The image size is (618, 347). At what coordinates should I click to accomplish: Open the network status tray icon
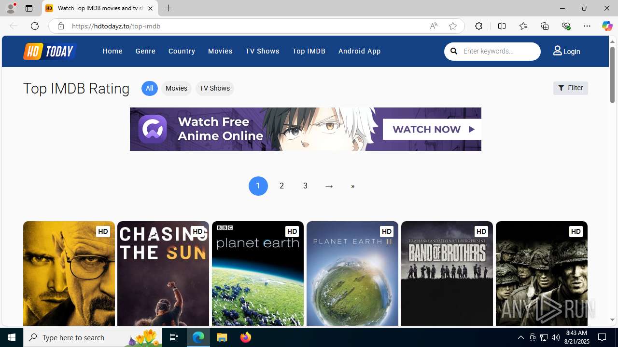[544, 337]
